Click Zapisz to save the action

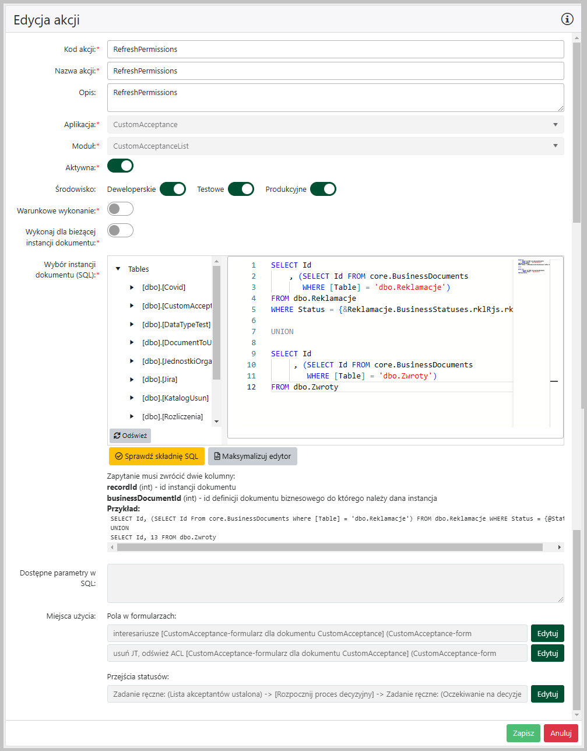[x=523, y=733]
